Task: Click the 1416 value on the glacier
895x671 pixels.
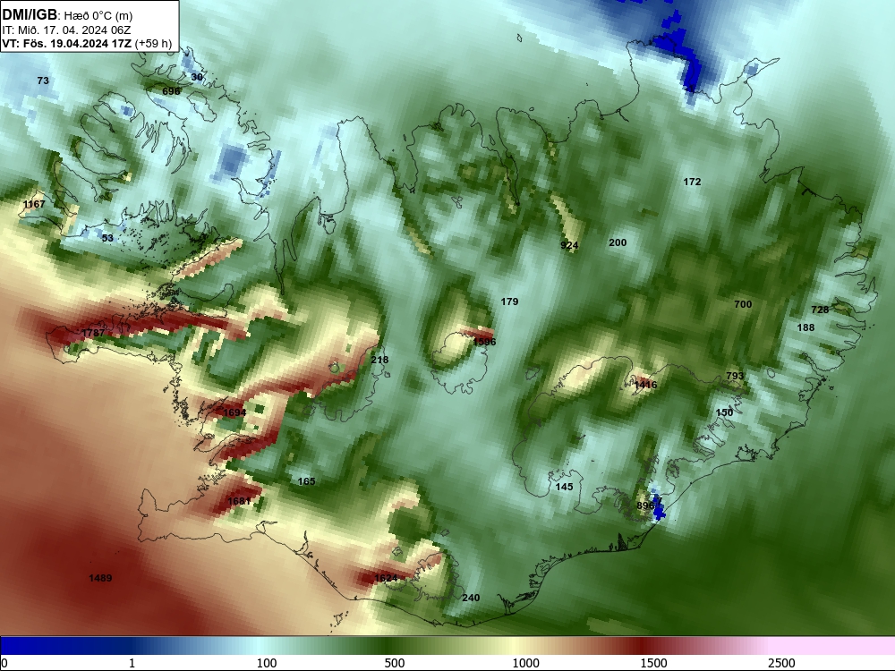Action: coord(645,385)
